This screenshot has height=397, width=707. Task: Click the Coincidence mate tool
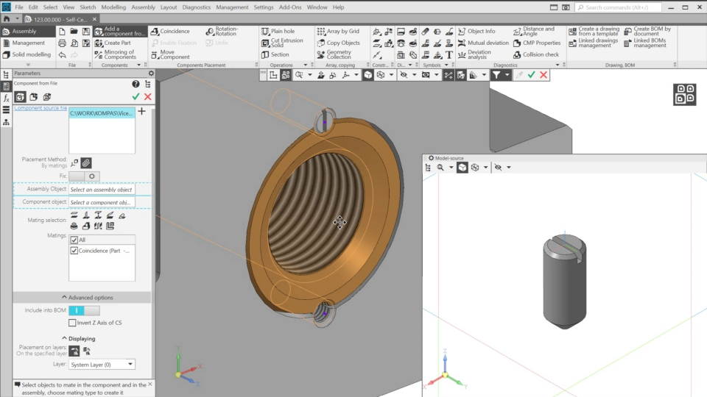[x=169, y=32]
